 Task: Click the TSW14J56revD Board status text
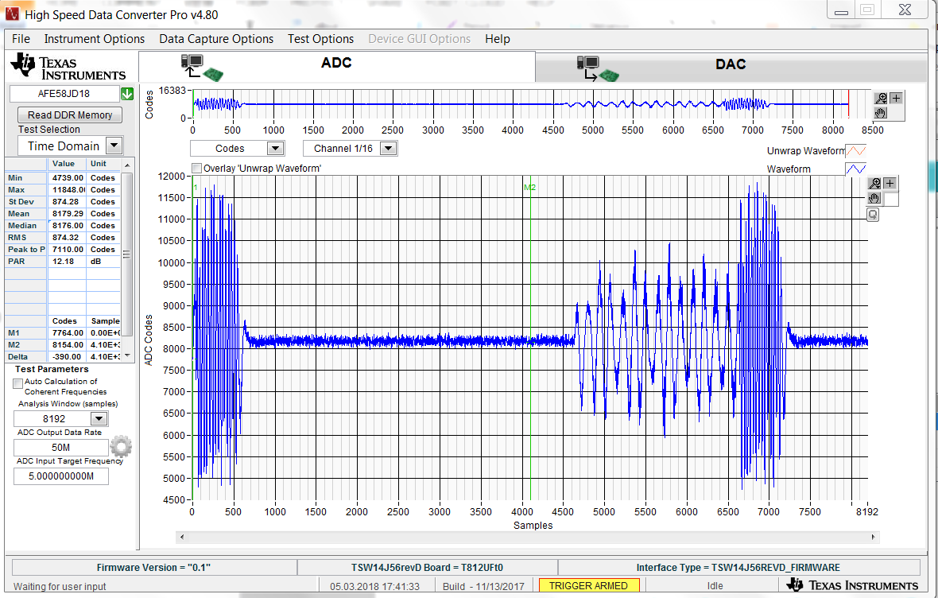(427, 568)
